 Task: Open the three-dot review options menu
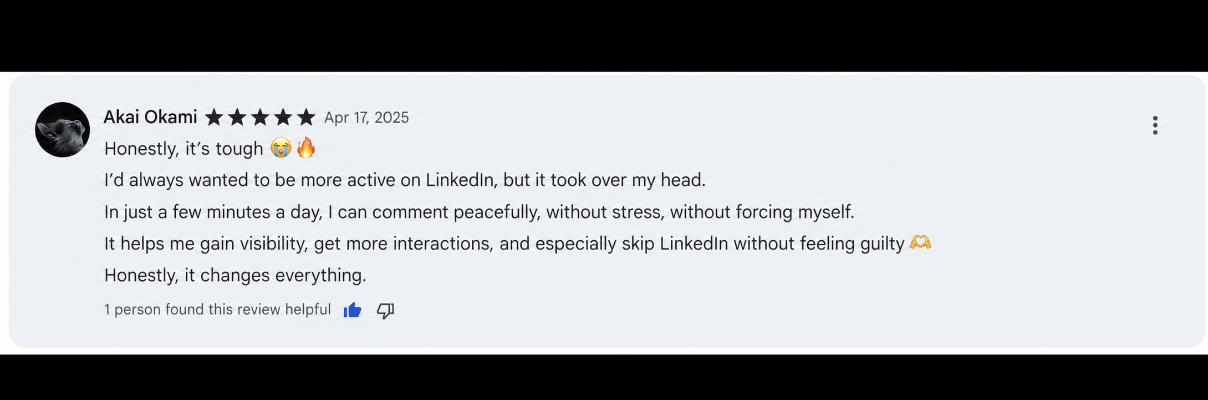(1155, 125)
